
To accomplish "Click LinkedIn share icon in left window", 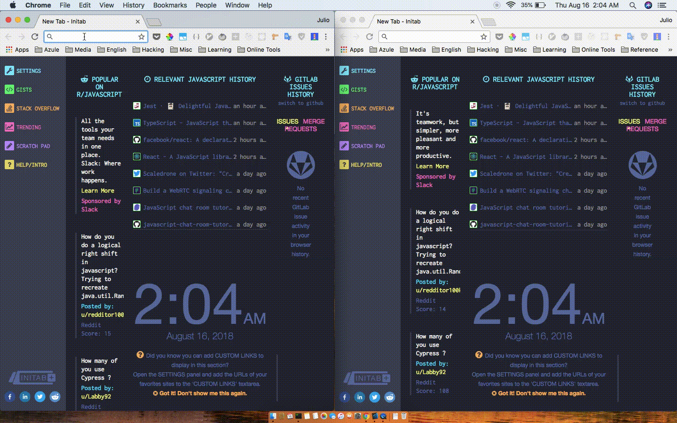I will click(x=25, y=397).
